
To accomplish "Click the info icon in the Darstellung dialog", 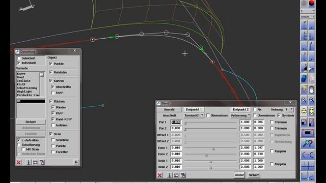I will coord(29,162).
